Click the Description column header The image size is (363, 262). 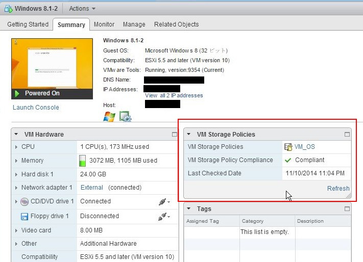(323, 221)
